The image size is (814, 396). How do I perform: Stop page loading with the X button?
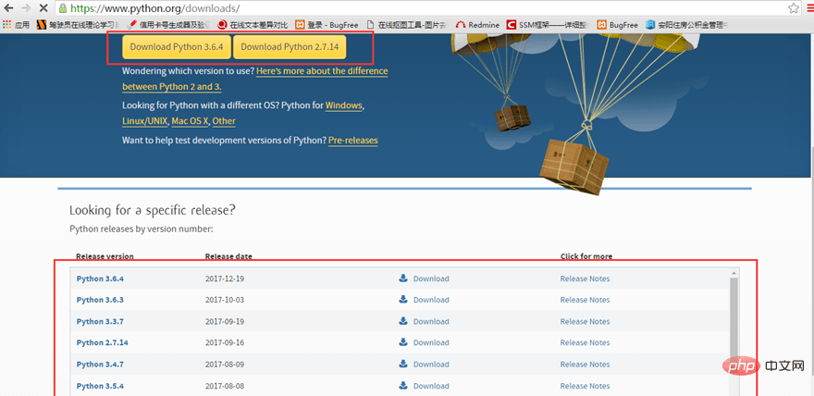click(x=43, y=8)
